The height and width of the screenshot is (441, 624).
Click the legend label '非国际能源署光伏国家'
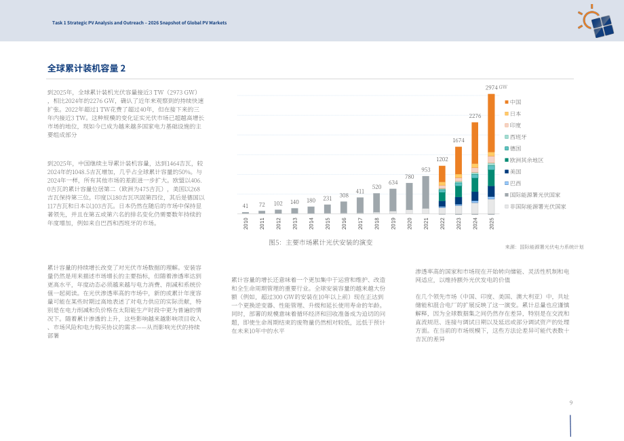[x=538, y=207]
